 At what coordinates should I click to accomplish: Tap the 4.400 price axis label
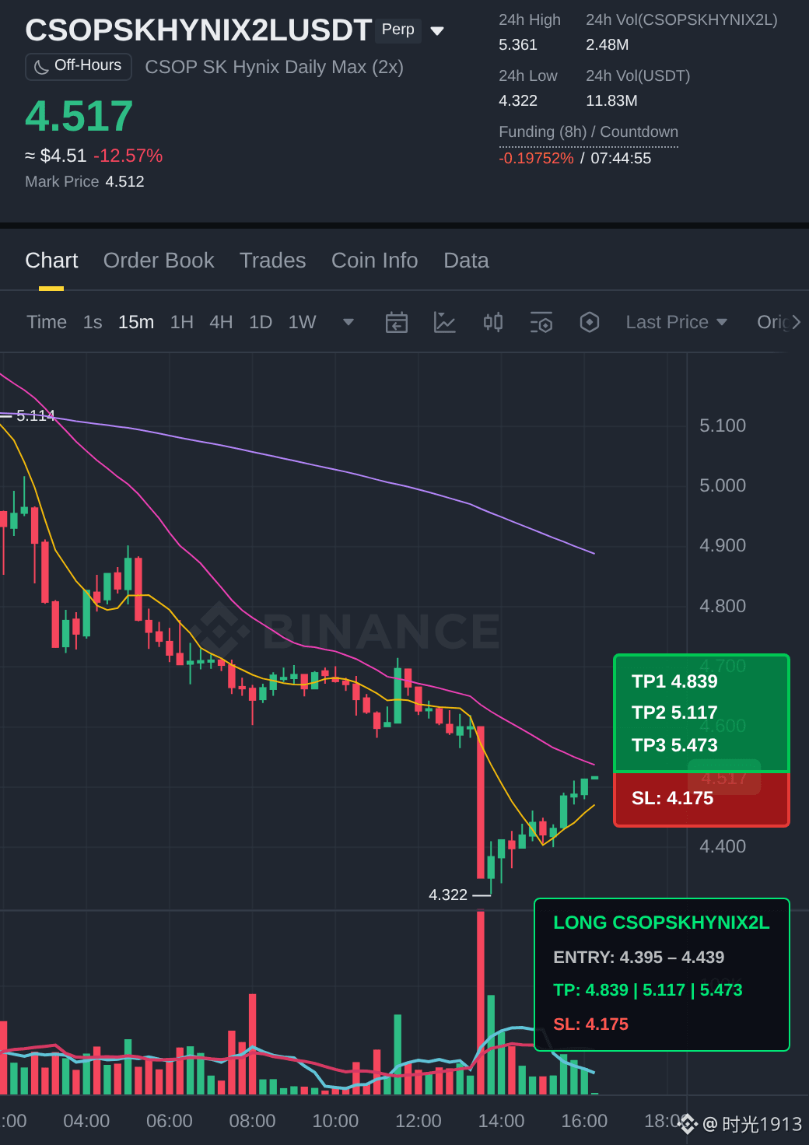pyautogui.click(x=723, y=846)
